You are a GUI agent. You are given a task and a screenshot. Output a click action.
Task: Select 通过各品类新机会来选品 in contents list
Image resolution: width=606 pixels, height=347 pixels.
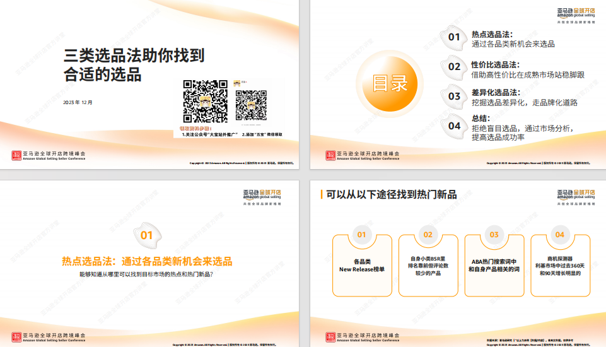tap(513, 44)
